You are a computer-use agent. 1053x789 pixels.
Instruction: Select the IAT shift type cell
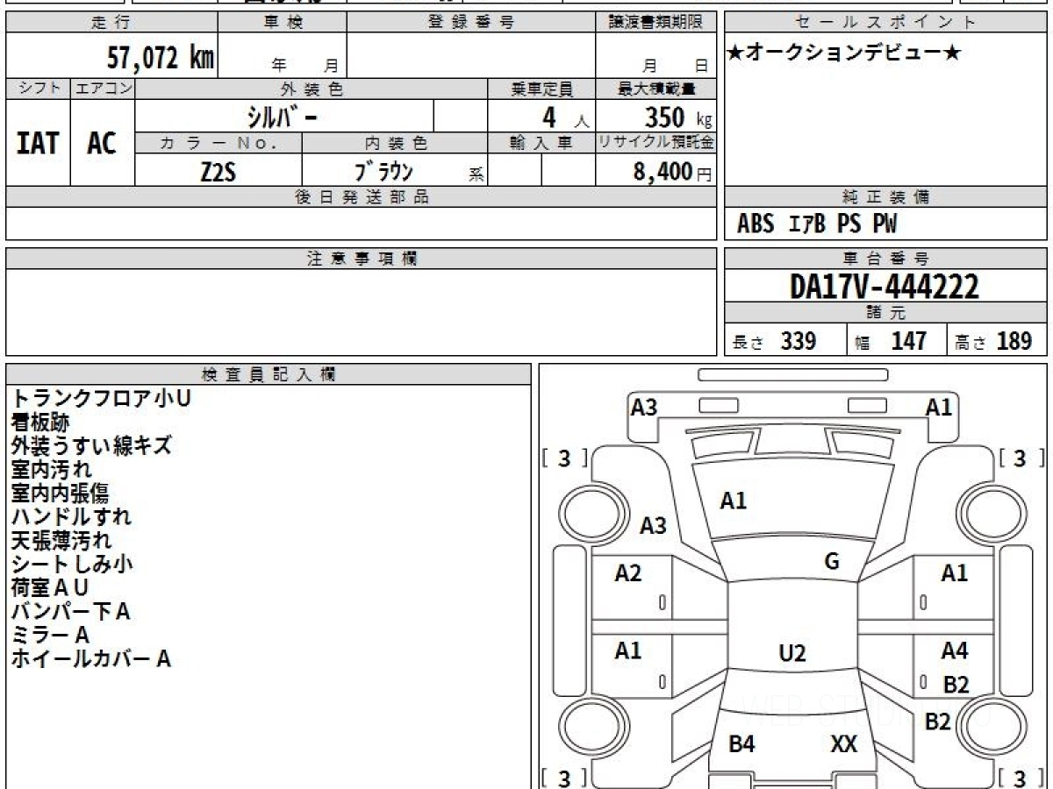[38, 144]
